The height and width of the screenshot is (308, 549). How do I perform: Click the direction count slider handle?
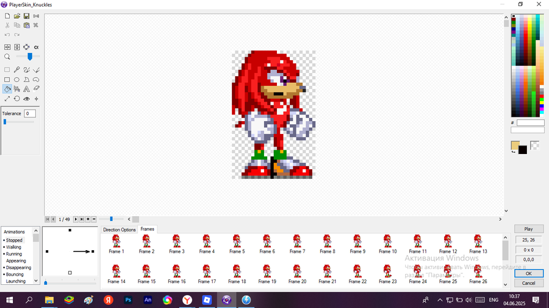pyautogui.click(x=46, y=282)
